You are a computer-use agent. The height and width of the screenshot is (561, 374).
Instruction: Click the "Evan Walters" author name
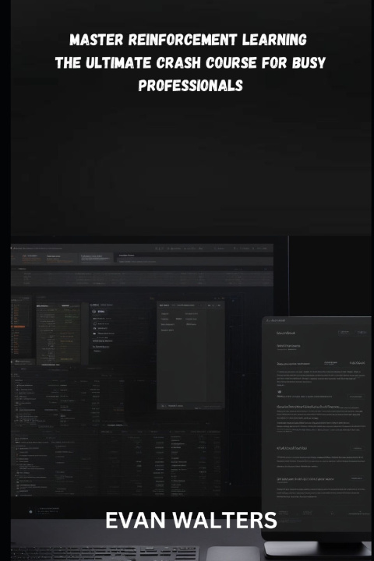(x=191, y=520)
